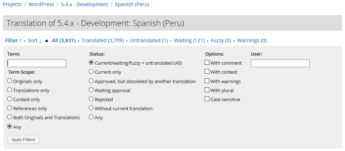Select the Waiting approval status

click(x=91, y=90)
